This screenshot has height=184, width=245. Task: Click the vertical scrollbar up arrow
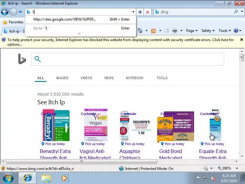pos(242,51)
